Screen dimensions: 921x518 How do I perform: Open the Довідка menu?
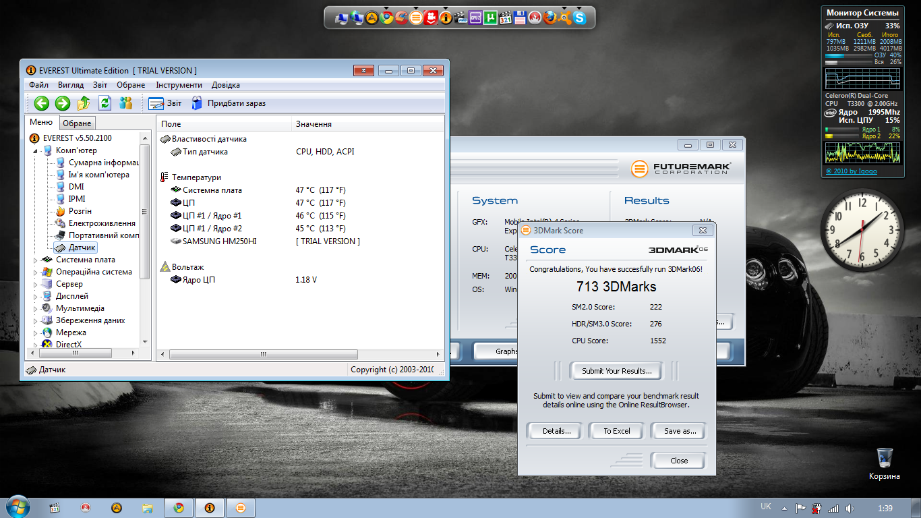(x=226, y=85)
